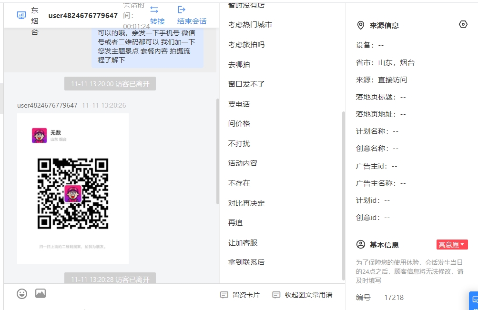Open the QR code image message
Viewport: 478px width, 310px height.
(x=73, y=189)
